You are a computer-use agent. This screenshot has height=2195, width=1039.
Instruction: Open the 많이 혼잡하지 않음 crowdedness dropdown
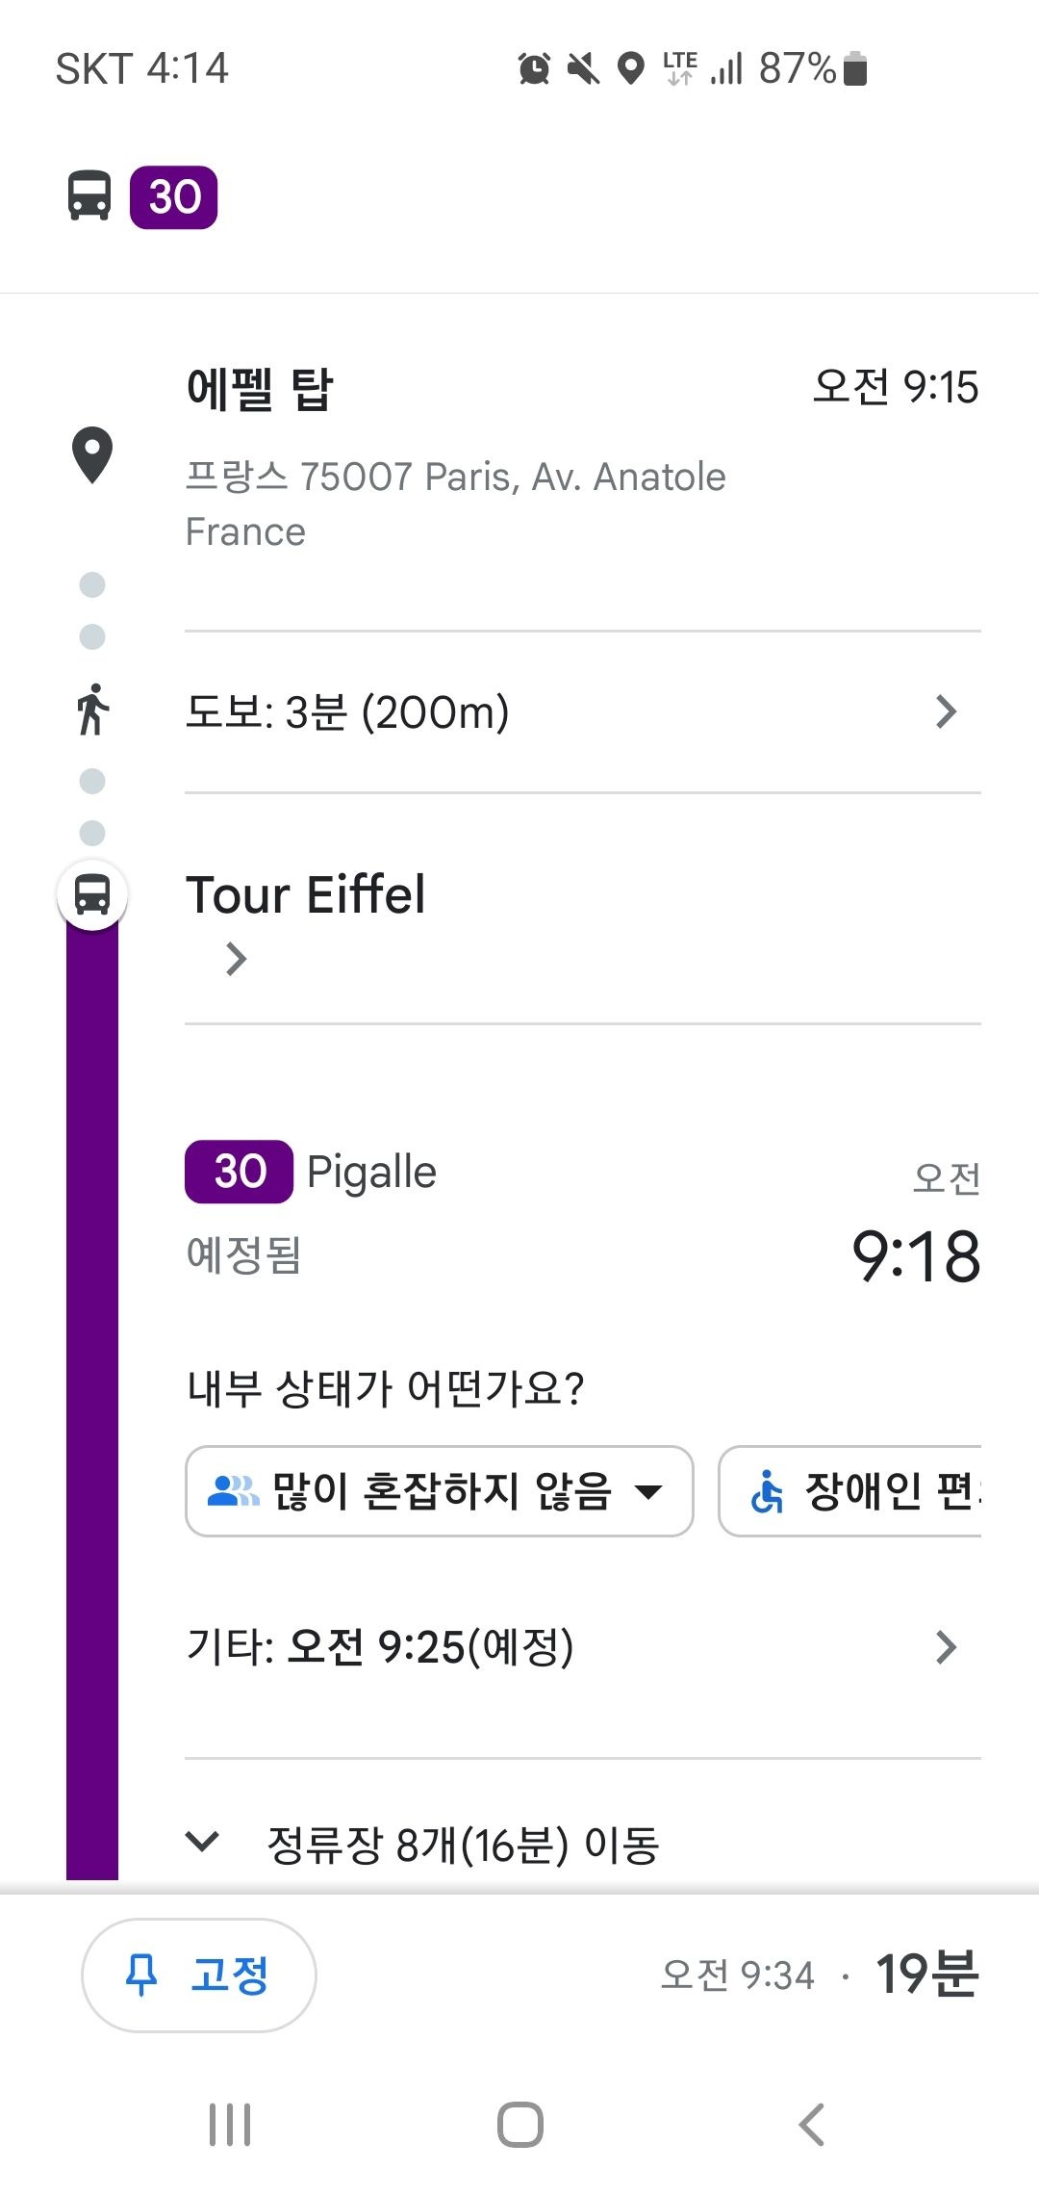pos(440,1491)
